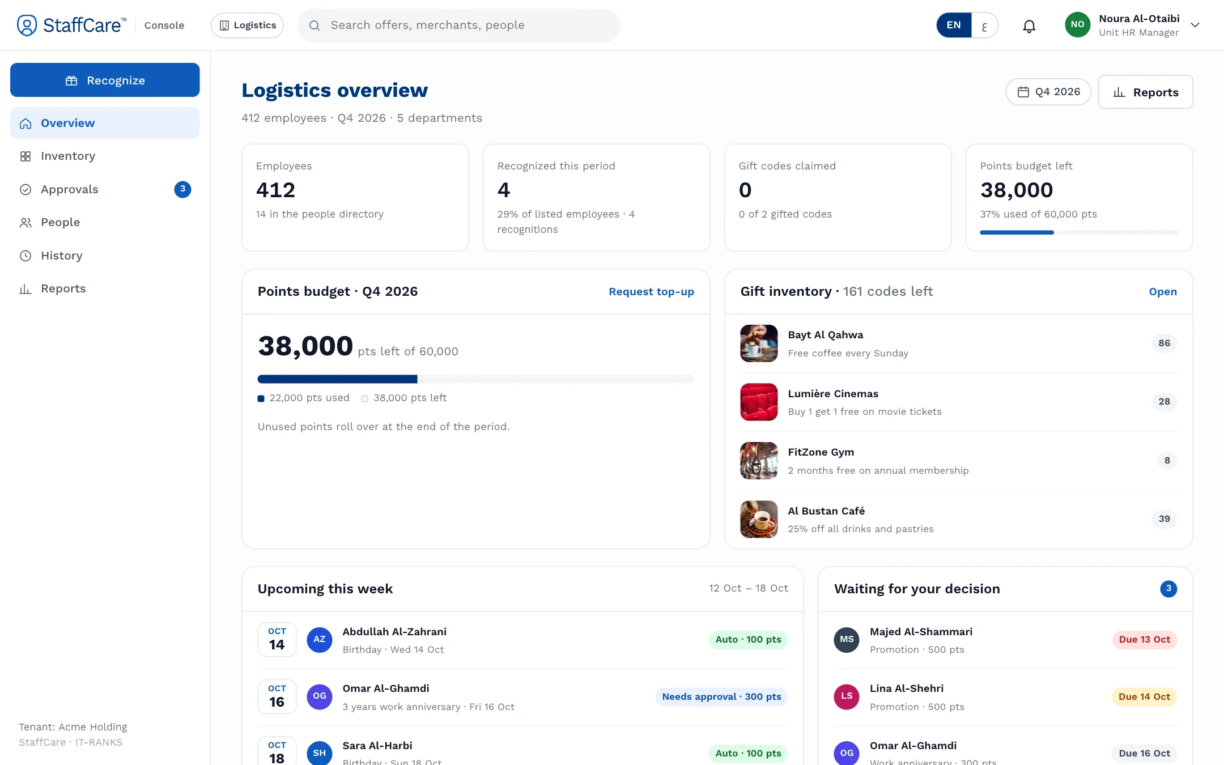The image size is (1224, 765).
Task: Click the Recognize button
Action: coord(105,80)
